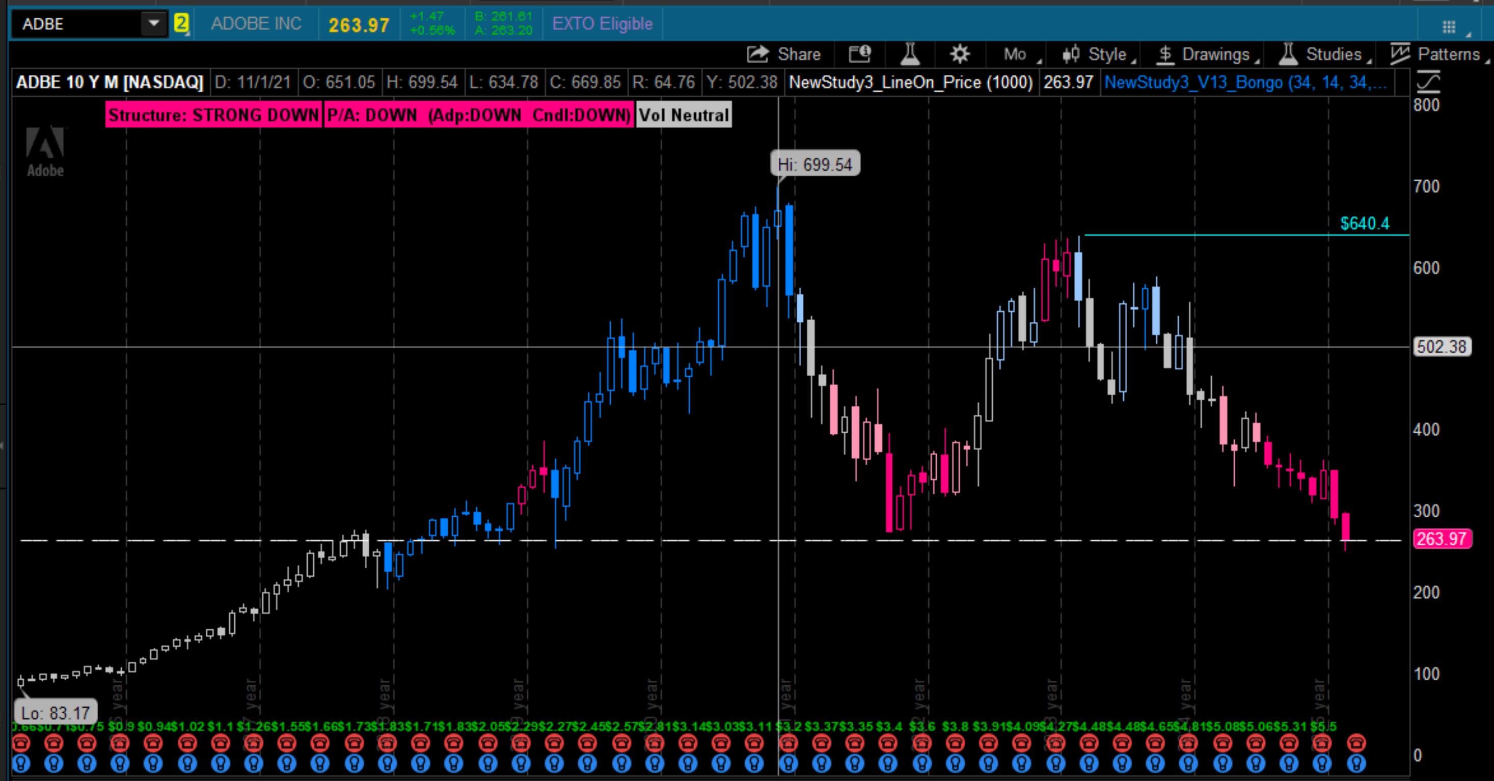Screen dimensions: 1494x781
Task: Click the cyan $640.4 price level line
Action: (1247, 235)
